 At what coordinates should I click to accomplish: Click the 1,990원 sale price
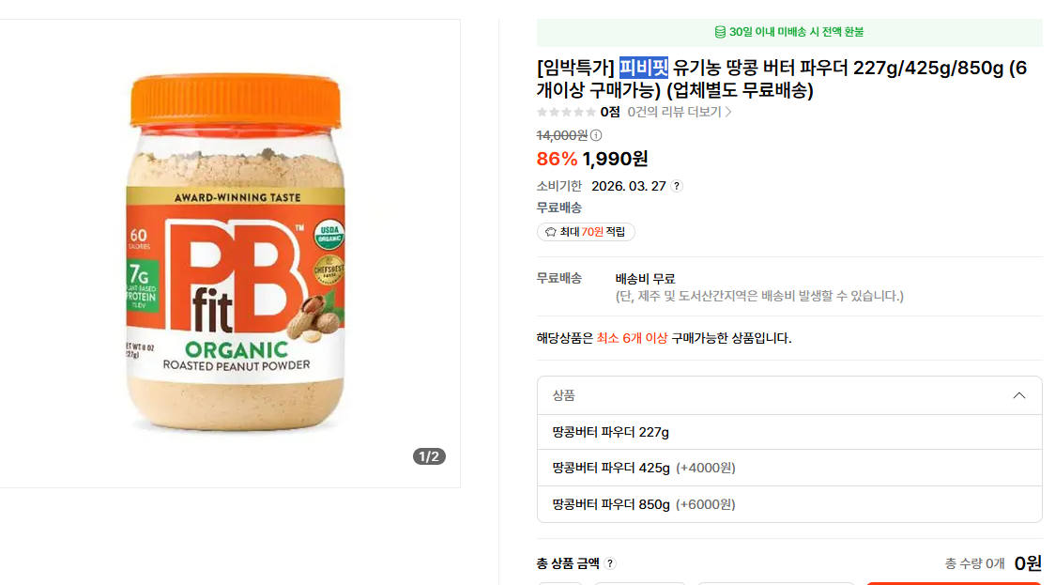pyautogui.click(x=615, y=160)
